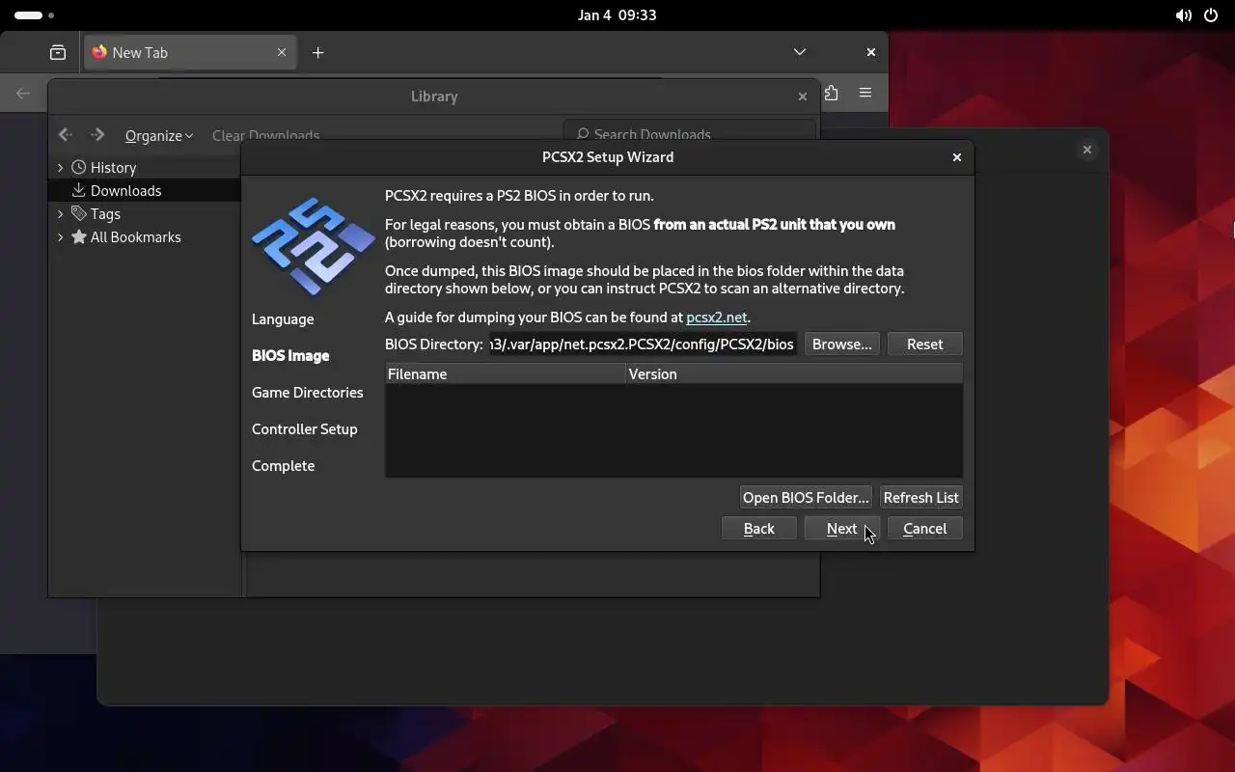Viewport: 1235px width, 772px height.
Task: Open the GNOME Activities overview
Action: coord(34,15)
